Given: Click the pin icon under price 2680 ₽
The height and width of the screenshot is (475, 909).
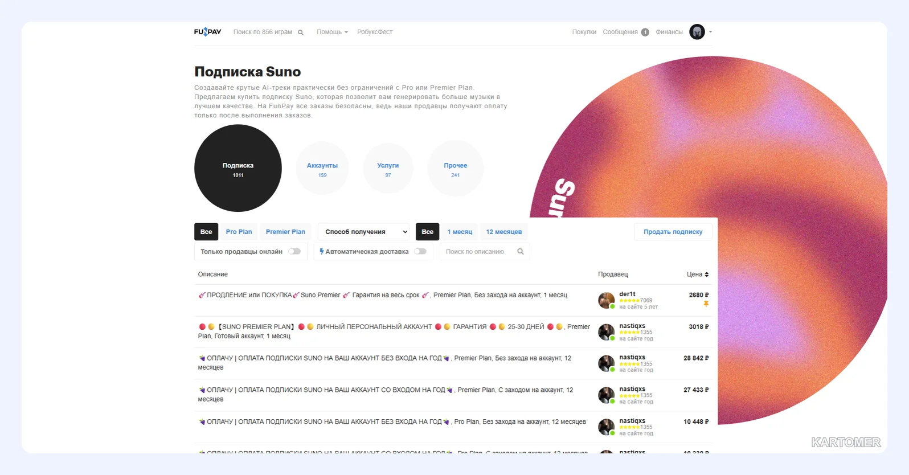Looking at the screenshot, I should (706, 304).
